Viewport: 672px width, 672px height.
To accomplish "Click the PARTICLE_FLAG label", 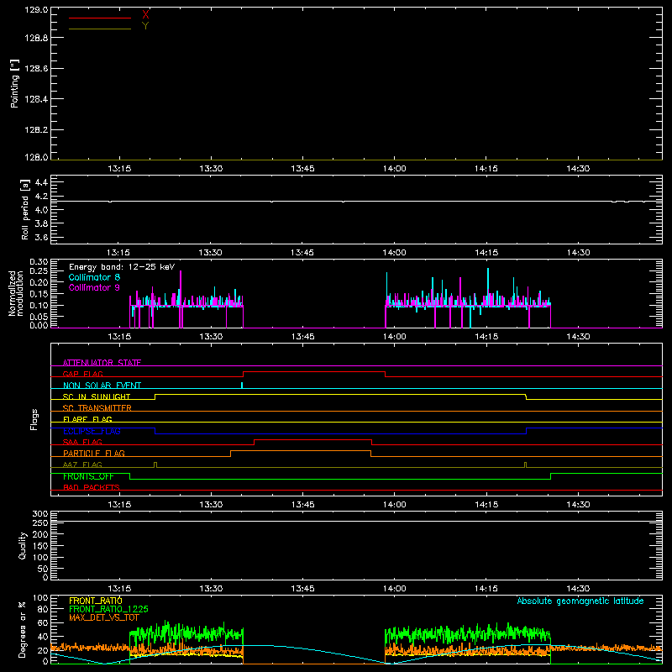I will click(x=94, y=453).
